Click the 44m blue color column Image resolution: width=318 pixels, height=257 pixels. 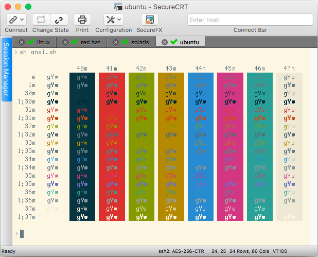201,147
